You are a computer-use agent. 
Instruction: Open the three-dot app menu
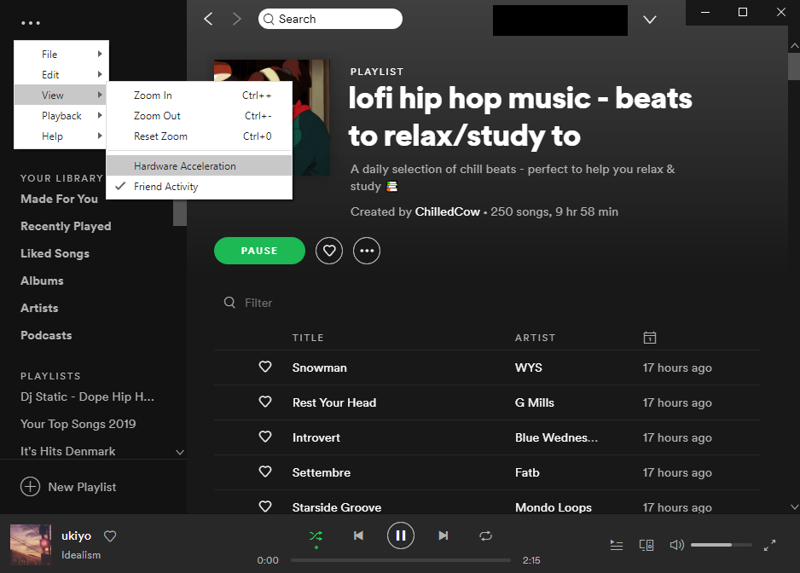click(31, 23)
